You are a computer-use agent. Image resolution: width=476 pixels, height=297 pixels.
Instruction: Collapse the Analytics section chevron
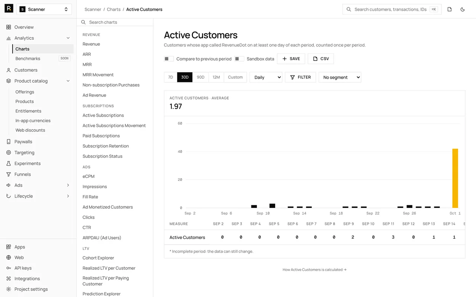(68, 38)
